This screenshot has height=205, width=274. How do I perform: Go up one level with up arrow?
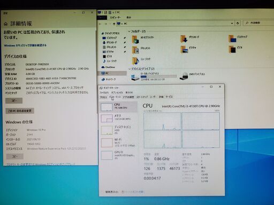click(114, 24)
